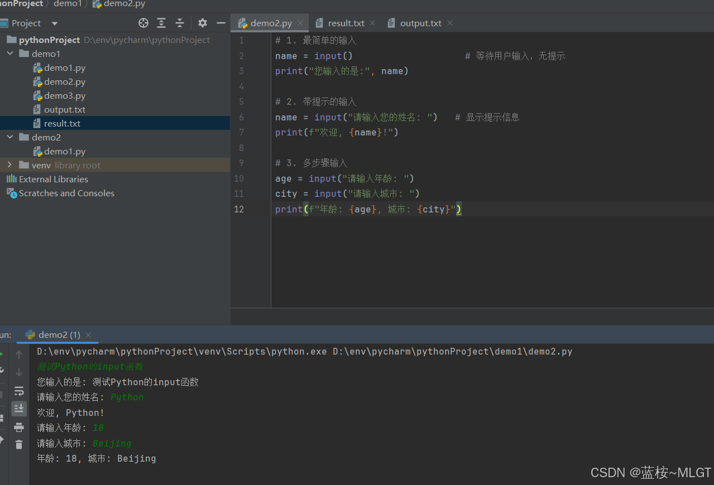Screen dimensions: 714x485
Task: Click console output '年龄: 18, 城市: Beijing'
Action: [x=97, y=459]
